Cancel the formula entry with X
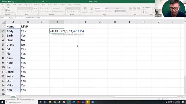The image size is (186, 104). [x=15, y=18]
